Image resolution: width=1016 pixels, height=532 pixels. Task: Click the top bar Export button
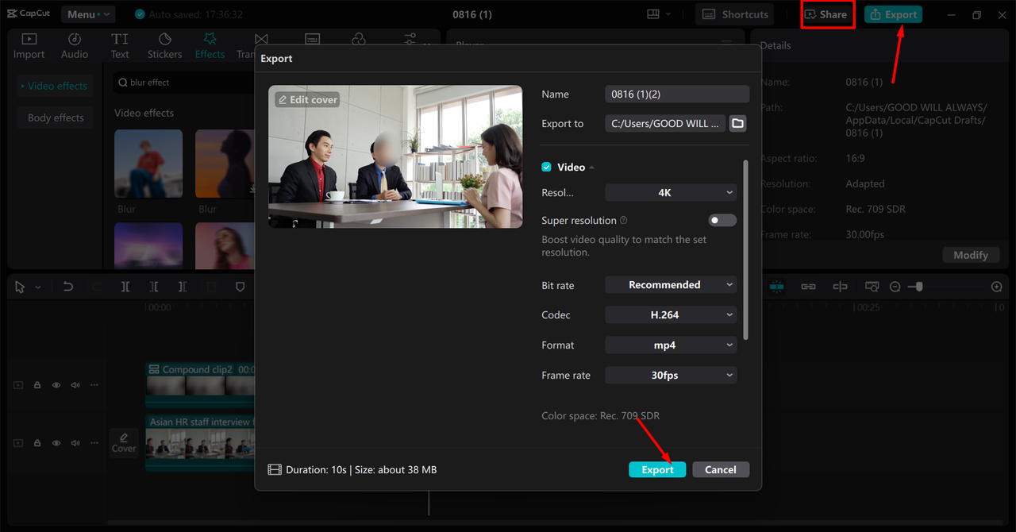pos(893,14)
